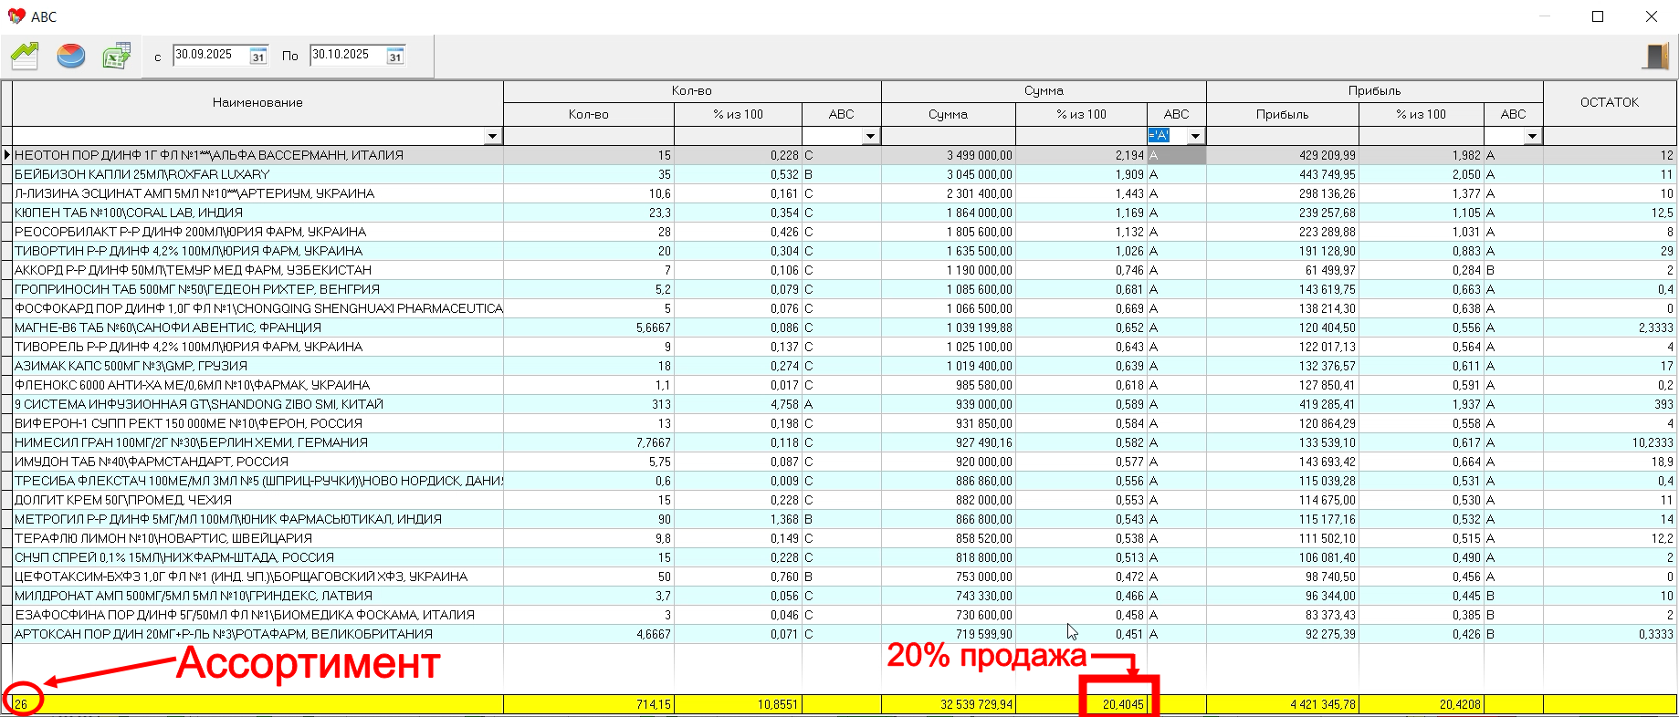Viewport: 1679px width, 717px height.
Task: Click the ABC window heart icon in title bar
Action: click(16, 16)
